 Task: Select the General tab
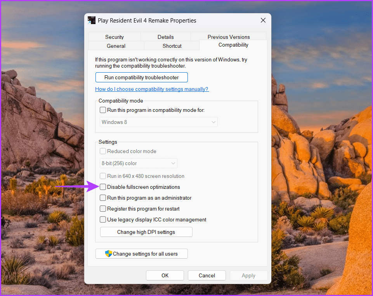(x=116, y=46)
